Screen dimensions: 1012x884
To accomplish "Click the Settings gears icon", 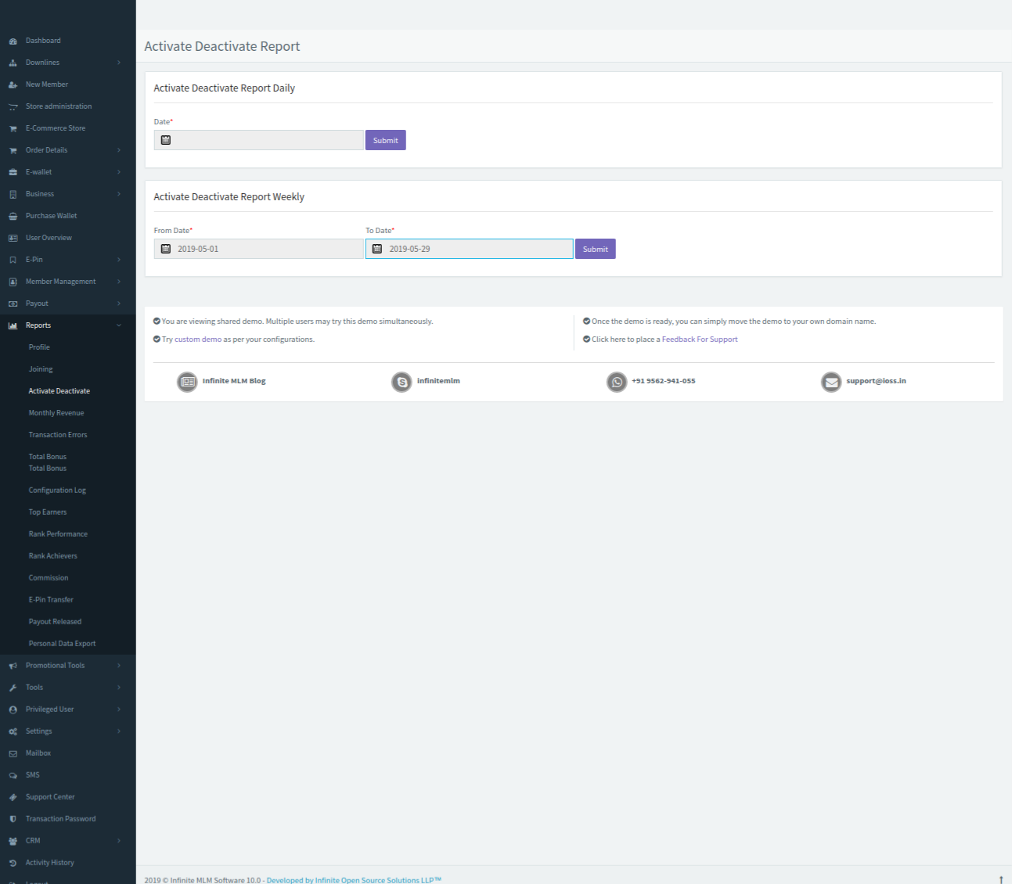I will [13, 731].
